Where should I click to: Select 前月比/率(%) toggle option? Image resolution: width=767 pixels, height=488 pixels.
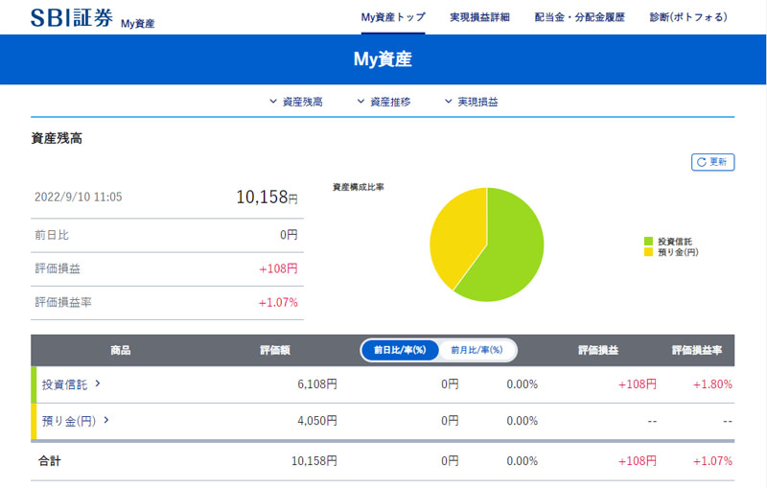point(476,350)
